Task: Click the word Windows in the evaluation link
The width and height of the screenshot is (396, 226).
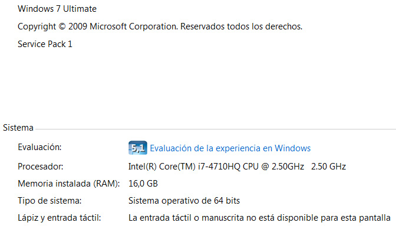Action: click(293, 148)
